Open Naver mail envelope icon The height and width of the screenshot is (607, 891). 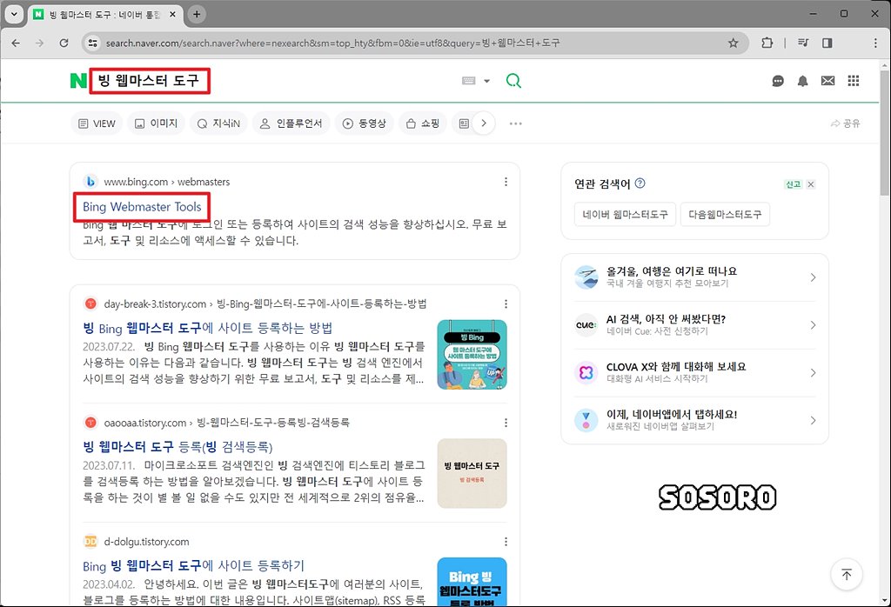(828, 81)
